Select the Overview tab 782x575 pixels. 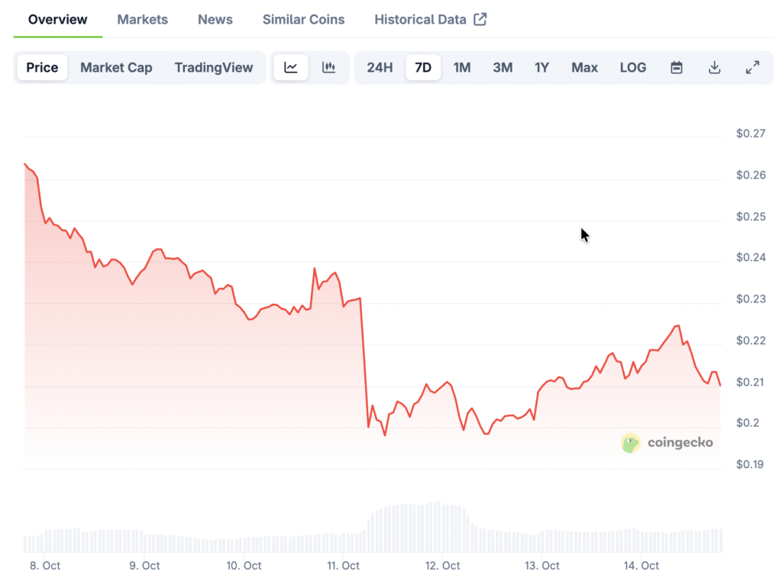coord(58,19)
